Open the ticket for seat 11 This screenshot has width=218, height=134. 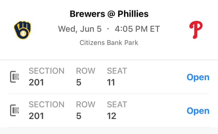tap(198, 77)
